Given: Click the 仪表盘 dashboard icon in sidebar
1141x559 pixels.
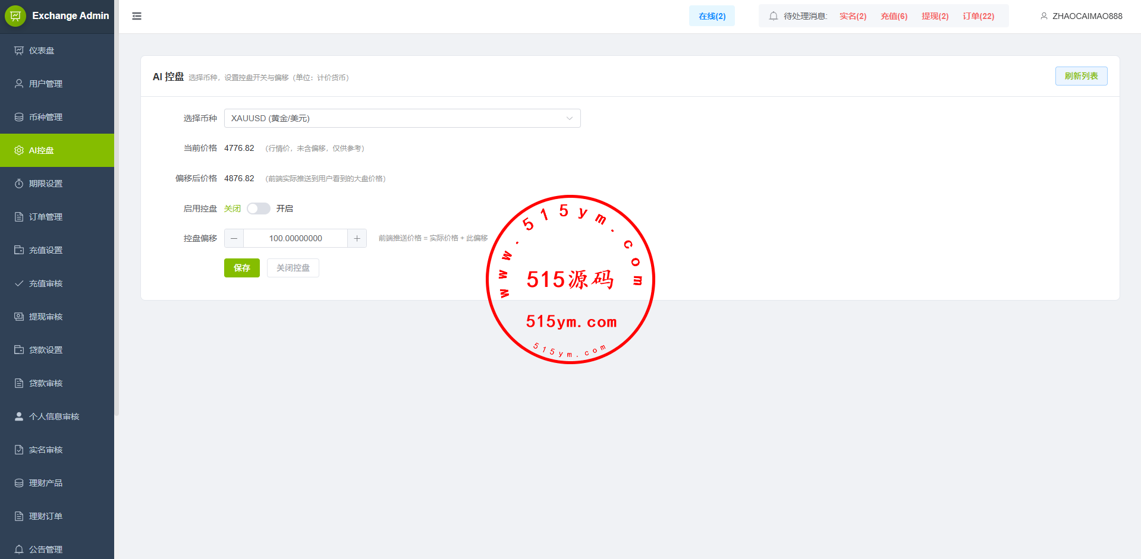Looking at the screenshot, I should click(19, 50).
